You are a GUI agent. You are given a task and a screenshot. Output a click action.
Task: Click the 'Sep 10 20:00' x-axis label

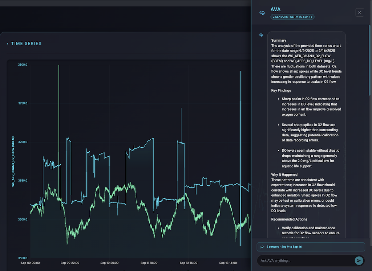109,263
